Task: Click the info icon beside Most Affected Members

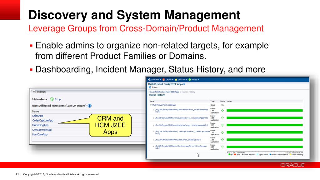Action: click(x=90, y=106)
